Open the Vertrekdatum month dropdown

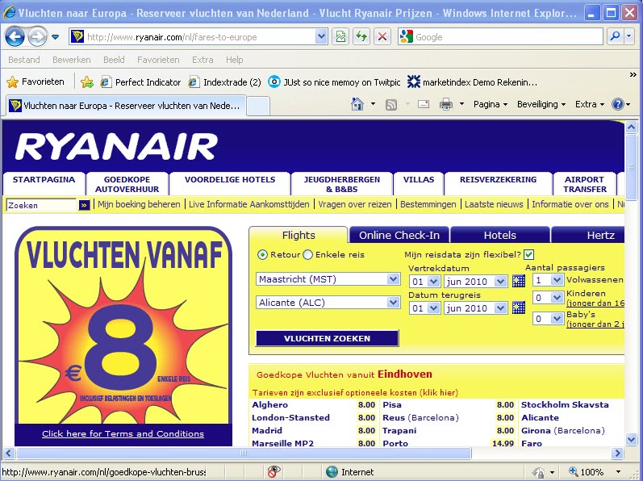476,282
